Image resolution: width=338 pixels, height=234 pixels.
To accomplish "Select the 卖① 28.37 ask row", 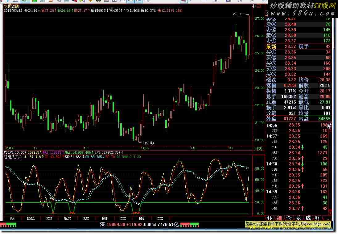I will 298,41.
